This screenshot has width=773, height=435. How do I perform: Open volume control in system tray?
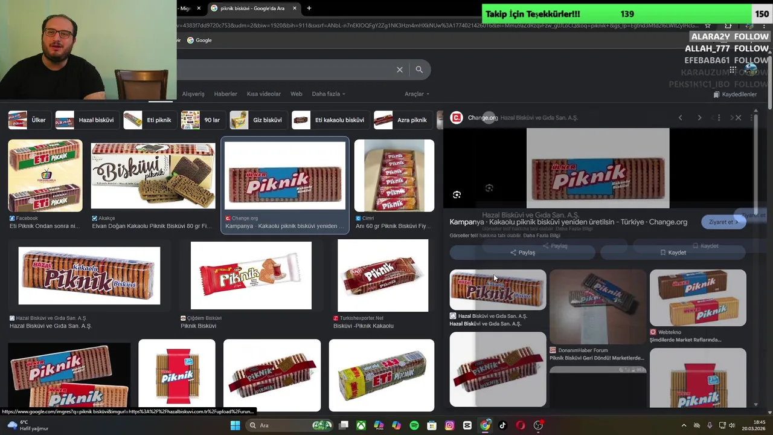733,425
